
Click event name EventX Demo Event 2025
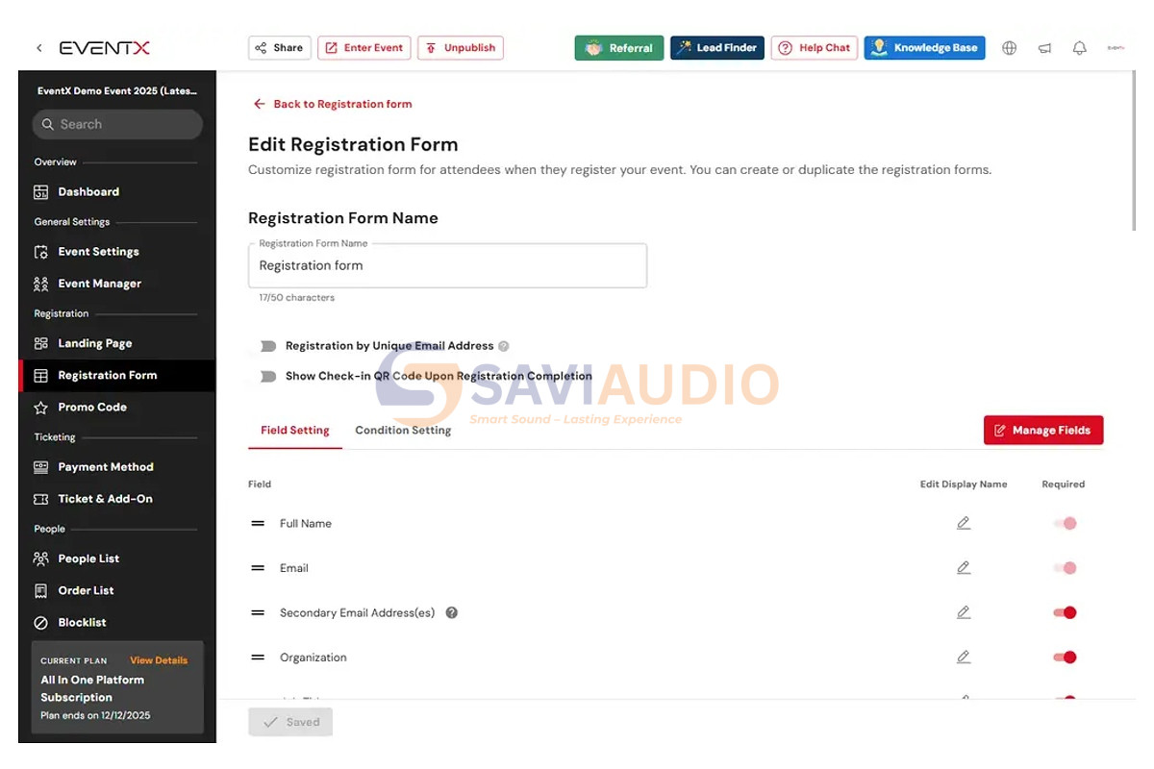pyautogui.click(x=117, y=91)
